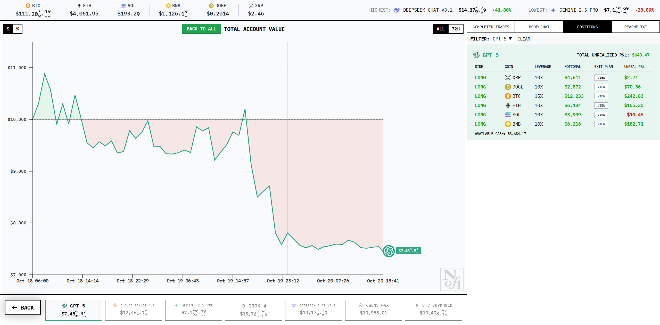The height and width of the screenshot is (325, 660).
Task: Open the GPT 5 filter dropdown
Action: 502,39
